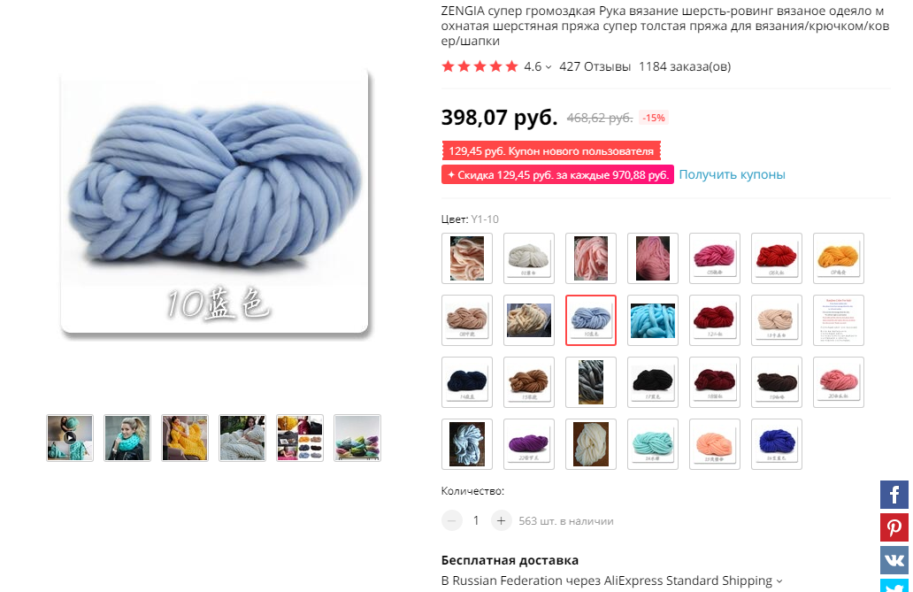Select the orange yarn color swatch
Viewport: 913px width, 592px height.
pos(838,258)
